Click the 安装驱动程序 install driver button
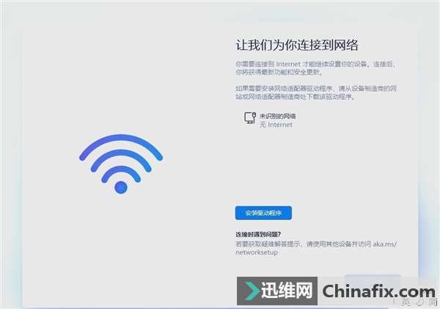The image size is (440, 309). pos(263,213)
